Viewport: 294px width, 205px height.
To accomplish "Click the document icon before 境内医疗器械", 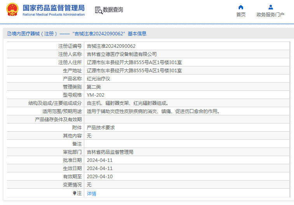I will 9,34.
